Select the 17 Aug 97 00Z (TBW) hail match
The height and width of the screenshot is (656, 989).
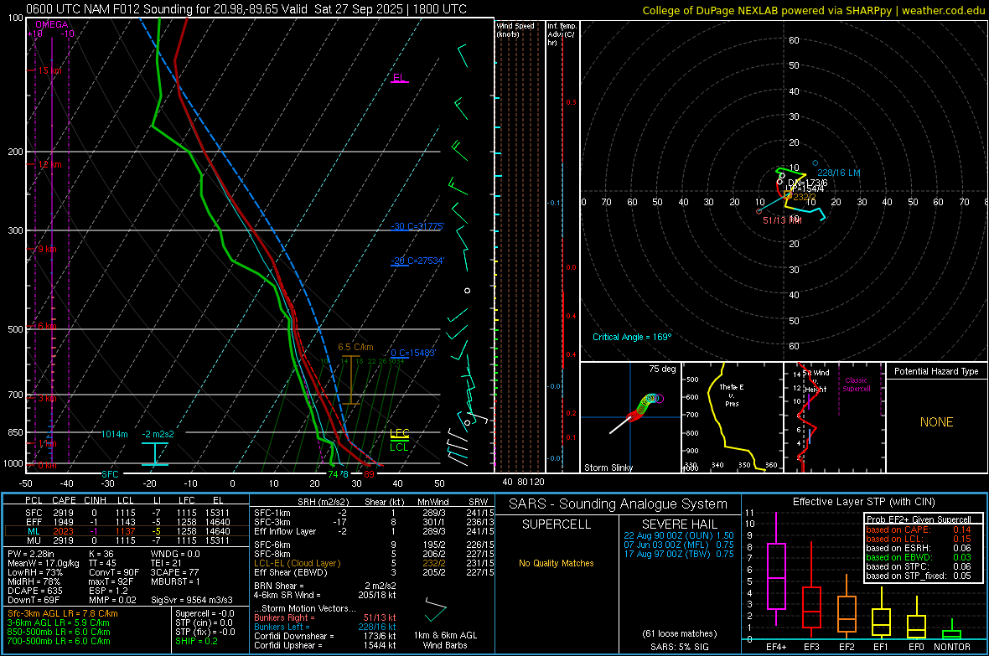point(679,554)
